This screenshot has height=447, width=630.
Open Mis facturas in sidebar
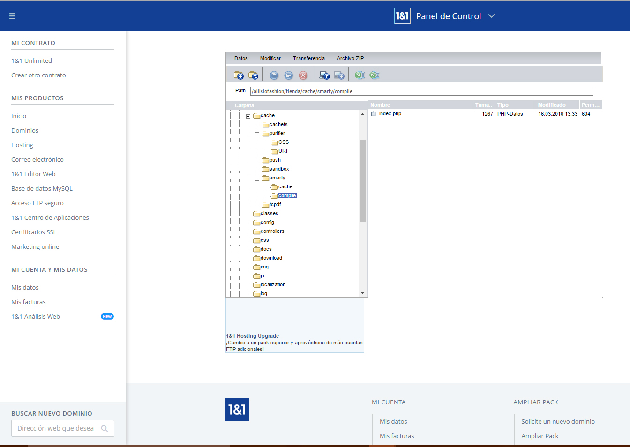[29, 302]
